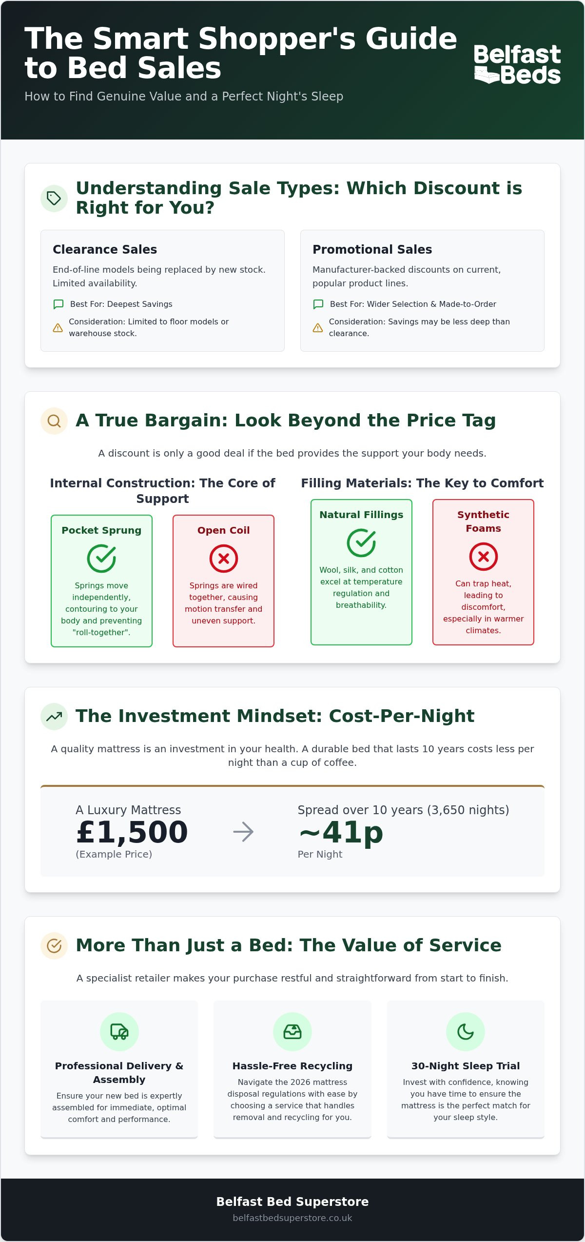Click the moon icon for Sleep Trial

tap(466, 1031)
